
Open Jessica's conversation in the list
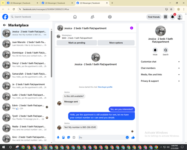click(x=25, y=33)
